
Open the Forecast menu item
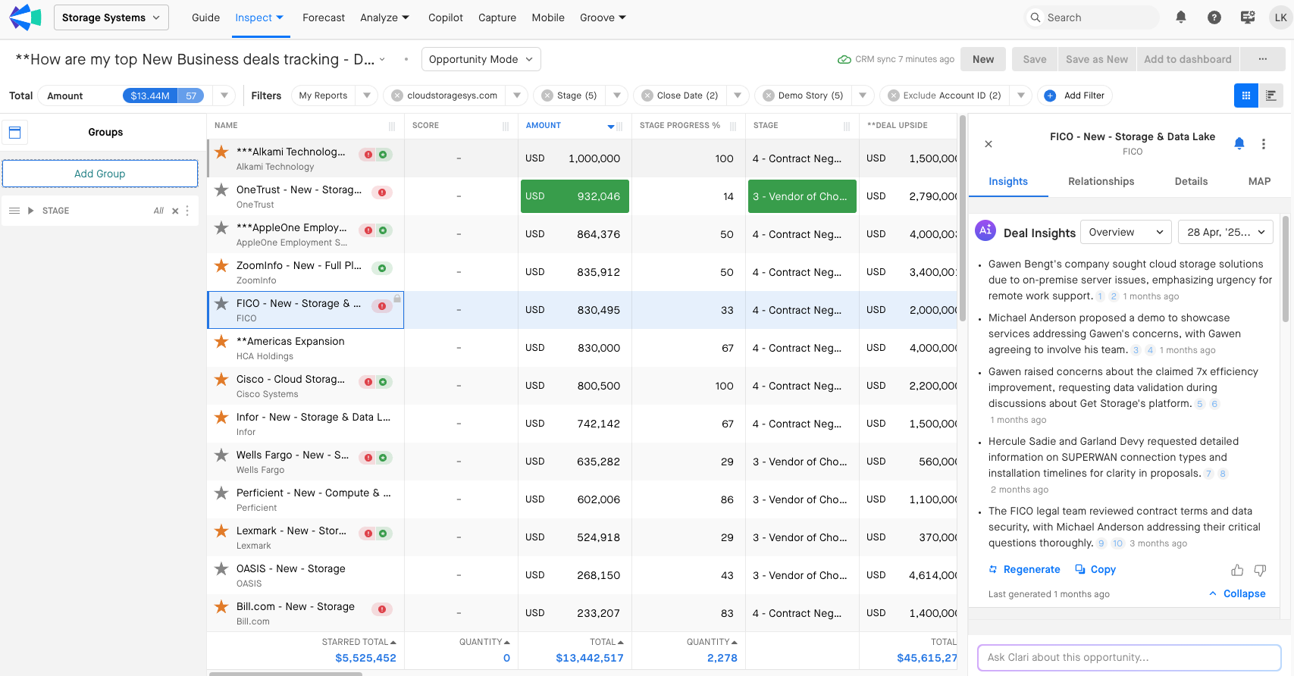[x=323, y=17]
